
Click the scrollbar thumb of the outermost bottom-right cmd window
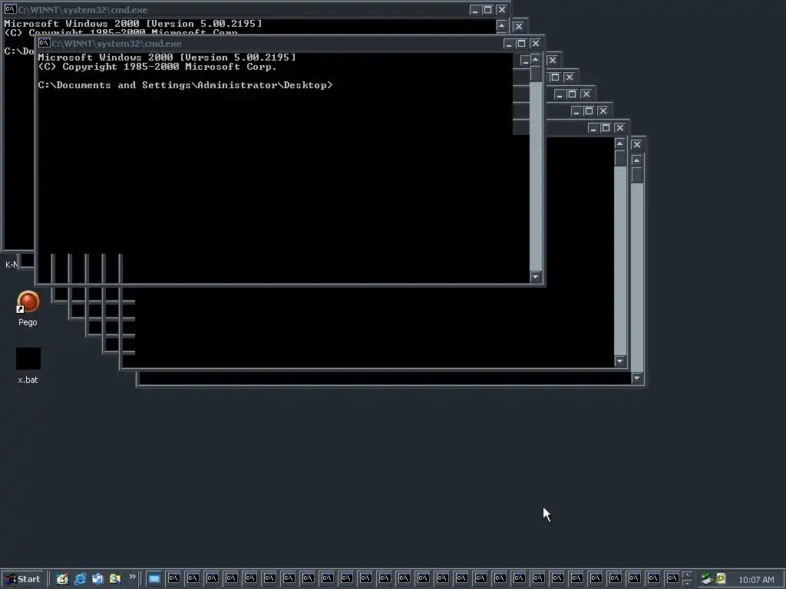pyautogui.click(x=637, y=175)
